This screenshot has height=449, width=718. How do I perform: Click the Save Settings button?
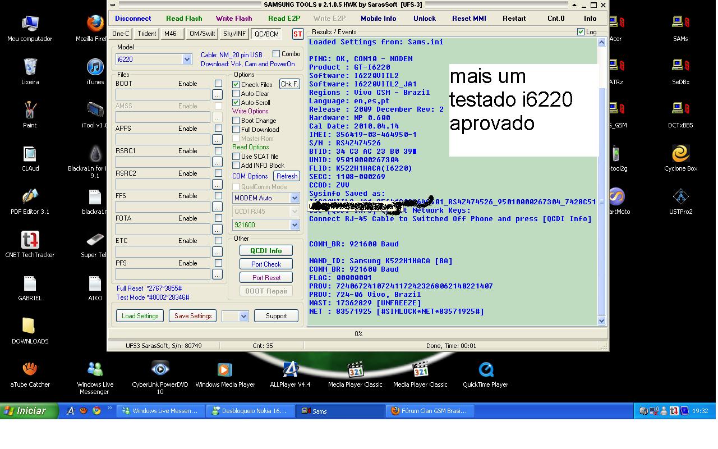click(x=193, y=316)
